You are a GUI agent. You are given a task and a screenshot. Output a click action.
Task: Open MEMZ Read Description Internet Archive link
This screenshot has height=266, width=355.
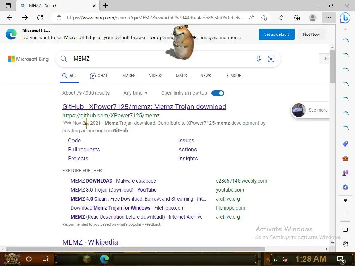pos(137,217)
